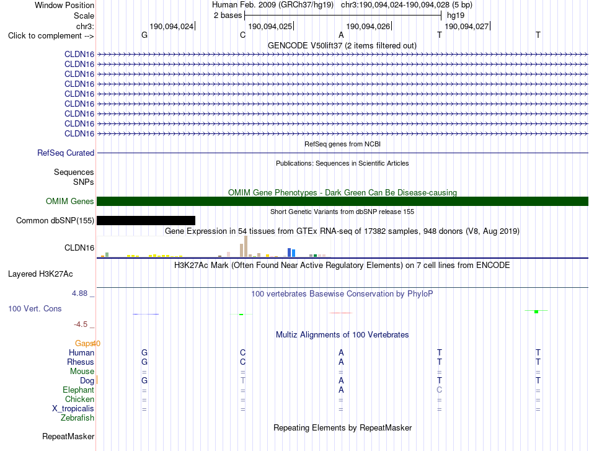Open 'Short Genetic Variants from dbSNP release 155' title
589x451 pixels.
tap(342, 212)
